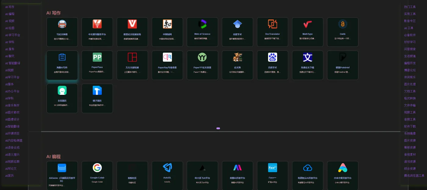Click the 谷歌学术 graduation cap icon
This screenshot has height=190, width=427.
pyautogui.click(x=238, y=24)
